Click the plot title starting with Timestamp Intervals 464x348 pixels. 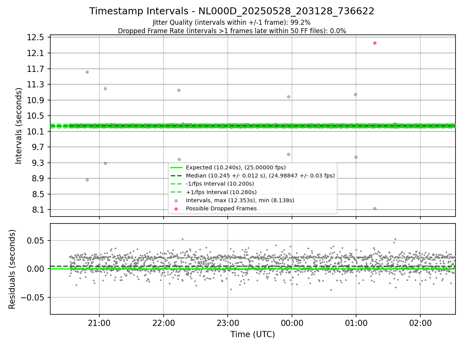[232, 11]
